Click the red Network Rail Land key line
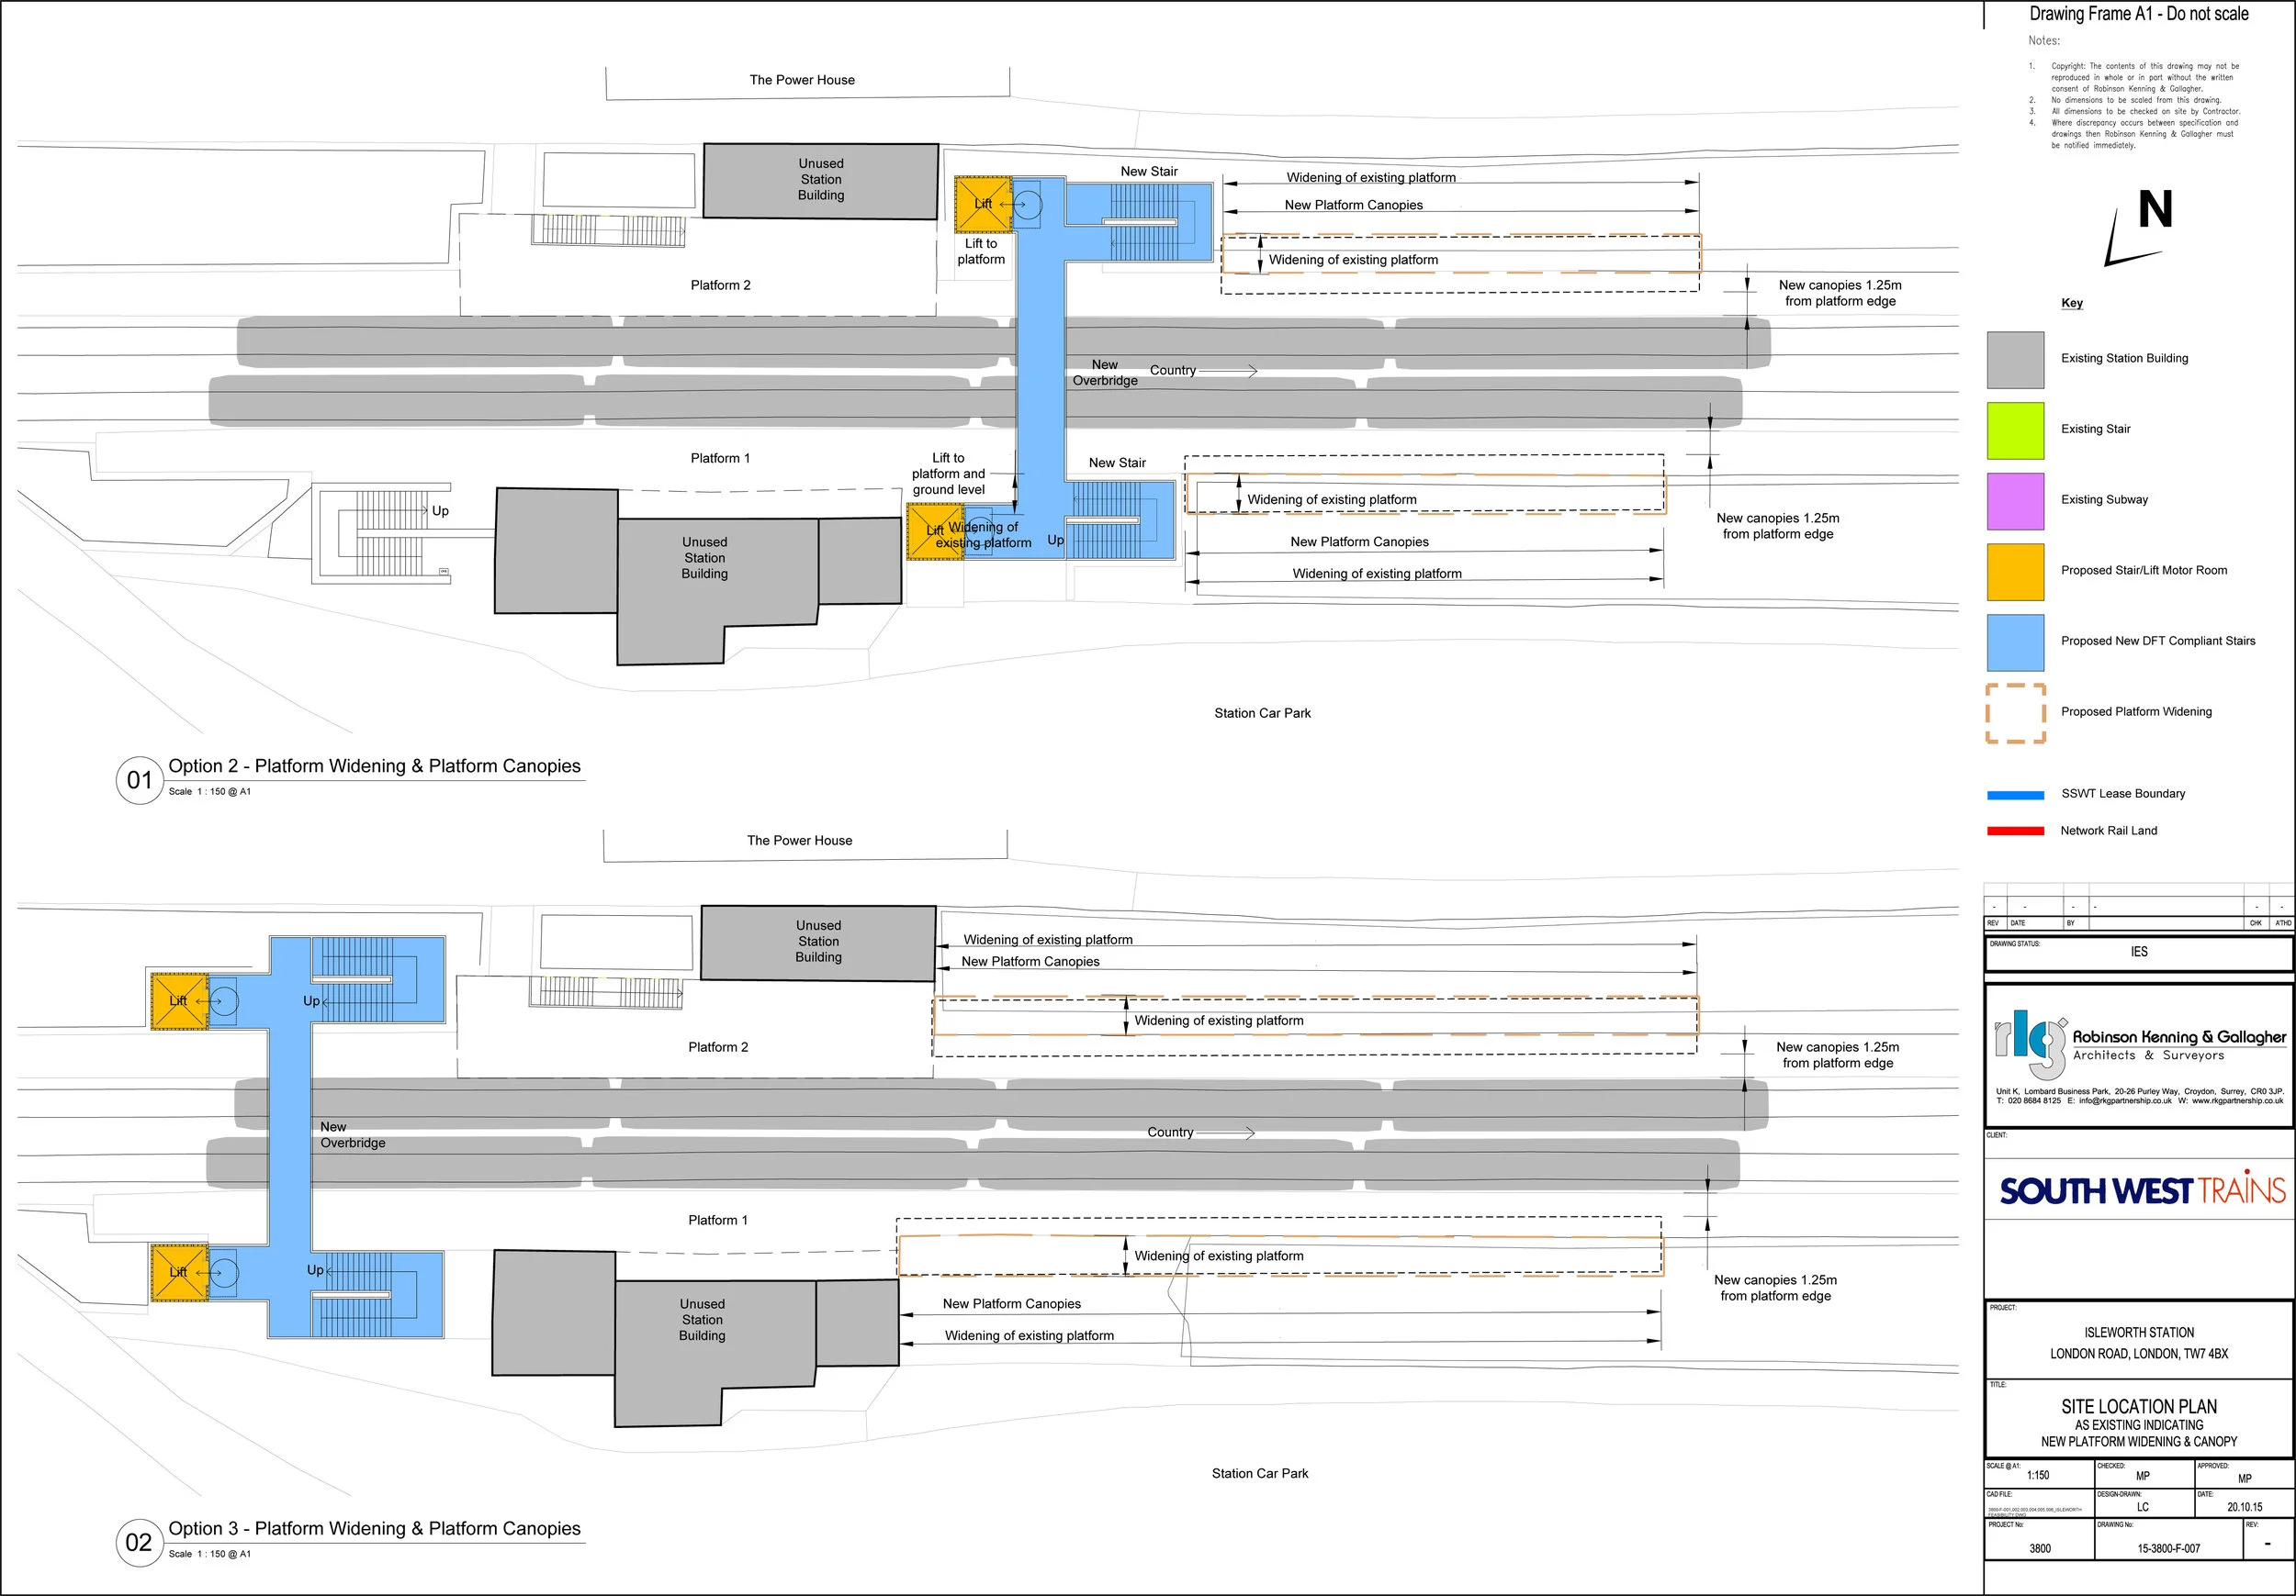This screenshot has width=2296, height=1596. click(2015, 831)
